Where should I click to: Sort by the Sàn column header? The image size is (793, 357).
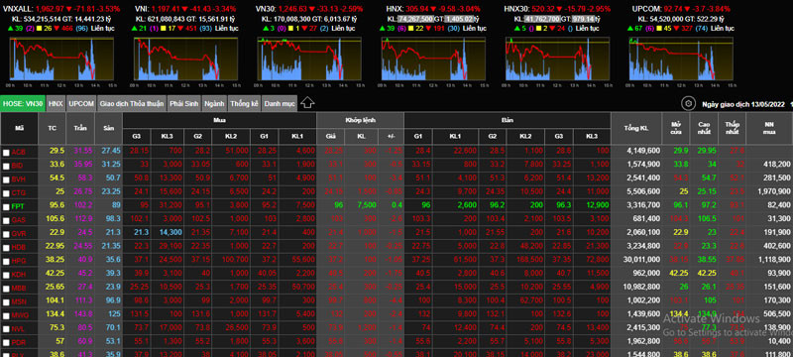(108, 129)
